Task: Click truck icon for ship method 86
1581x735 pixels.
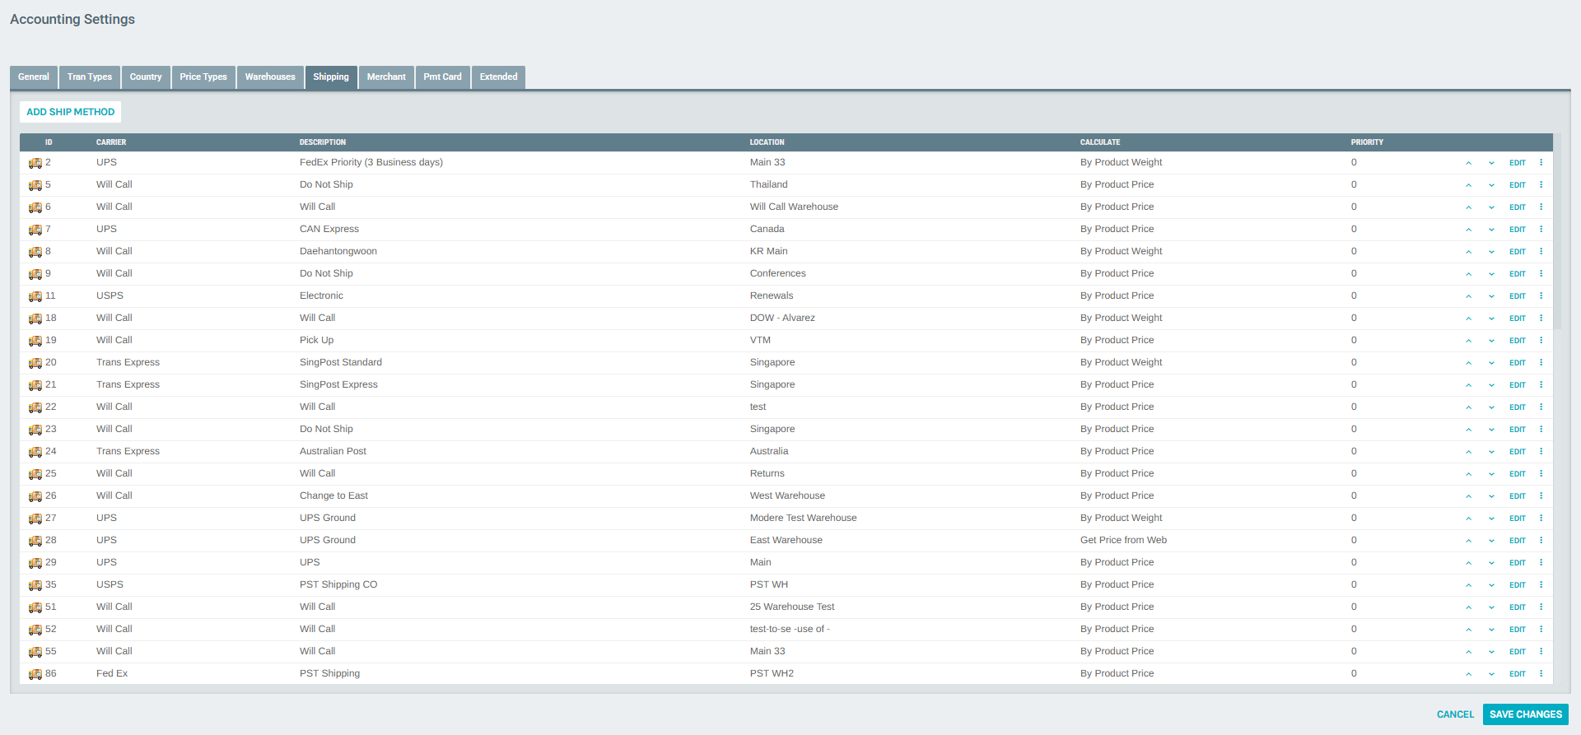Action: point(35,674)
